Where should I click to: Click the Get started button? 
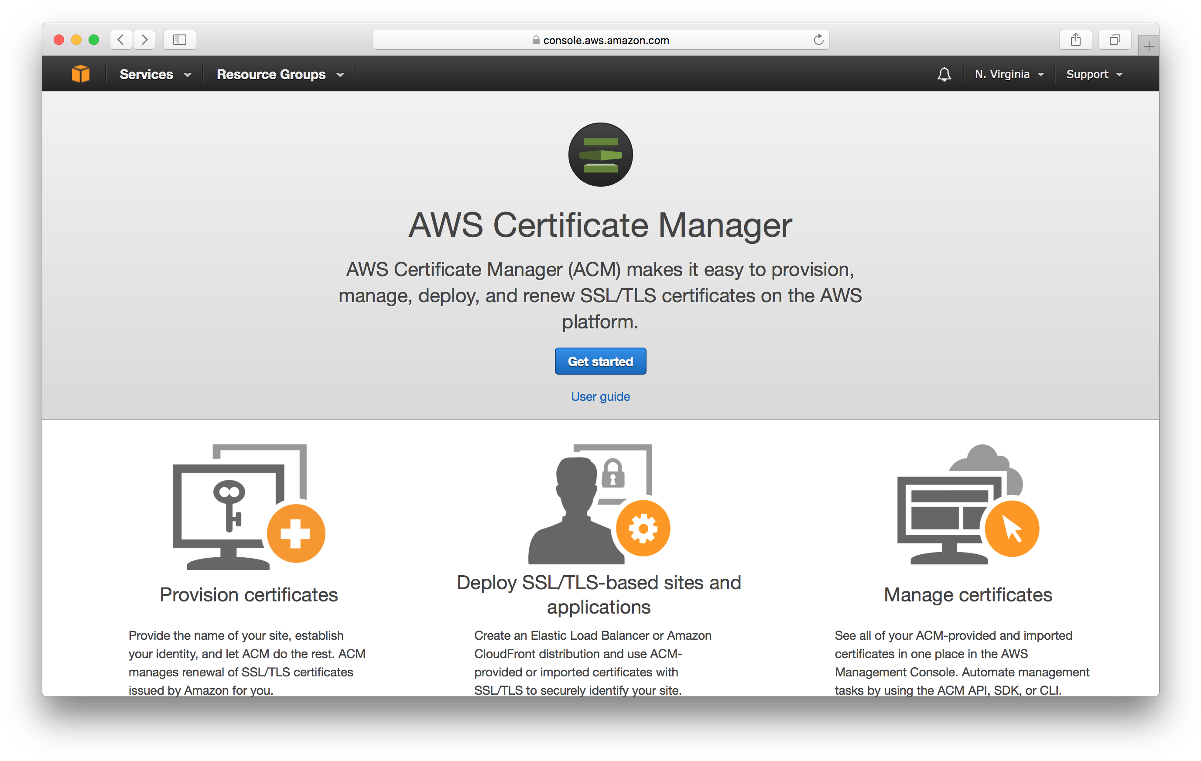(600, 361)
